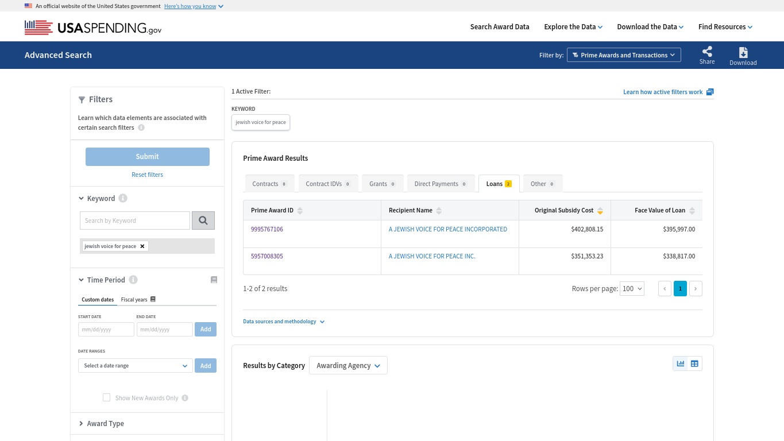Viewport: 784px width, 441px height.
Task: Open Explore the Data menu
Action: pos(573,27)
